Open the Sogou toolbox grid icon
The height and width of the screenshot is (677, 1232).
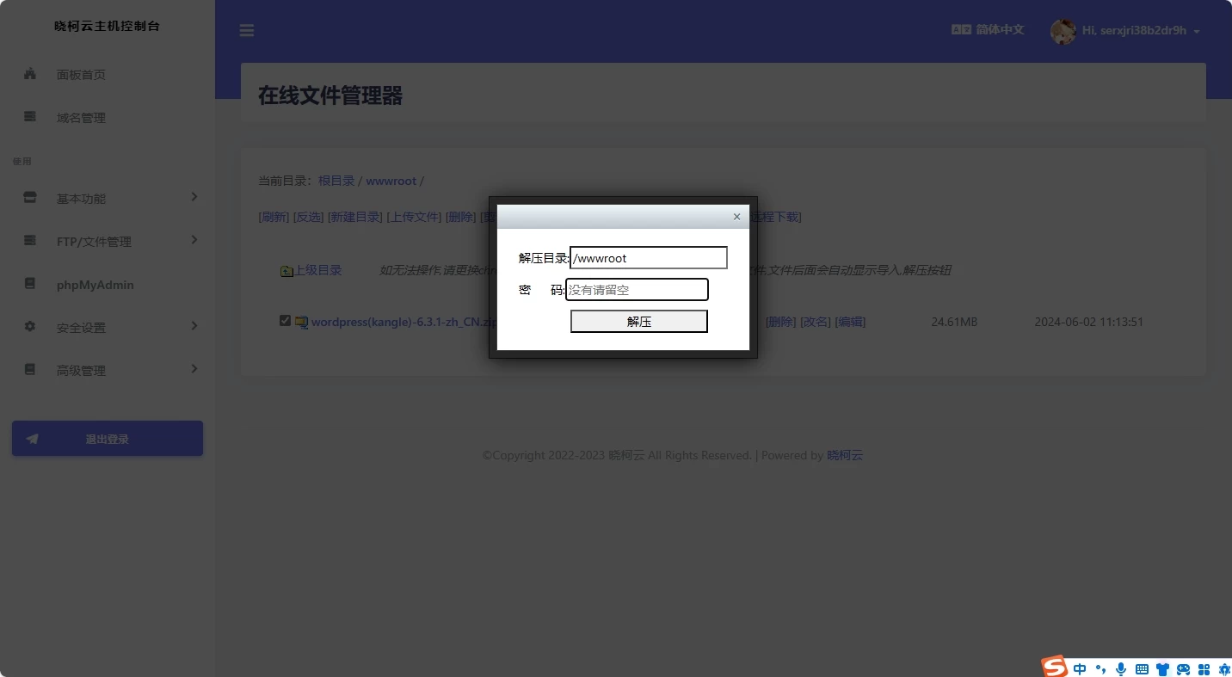[x=1204, y=668]
